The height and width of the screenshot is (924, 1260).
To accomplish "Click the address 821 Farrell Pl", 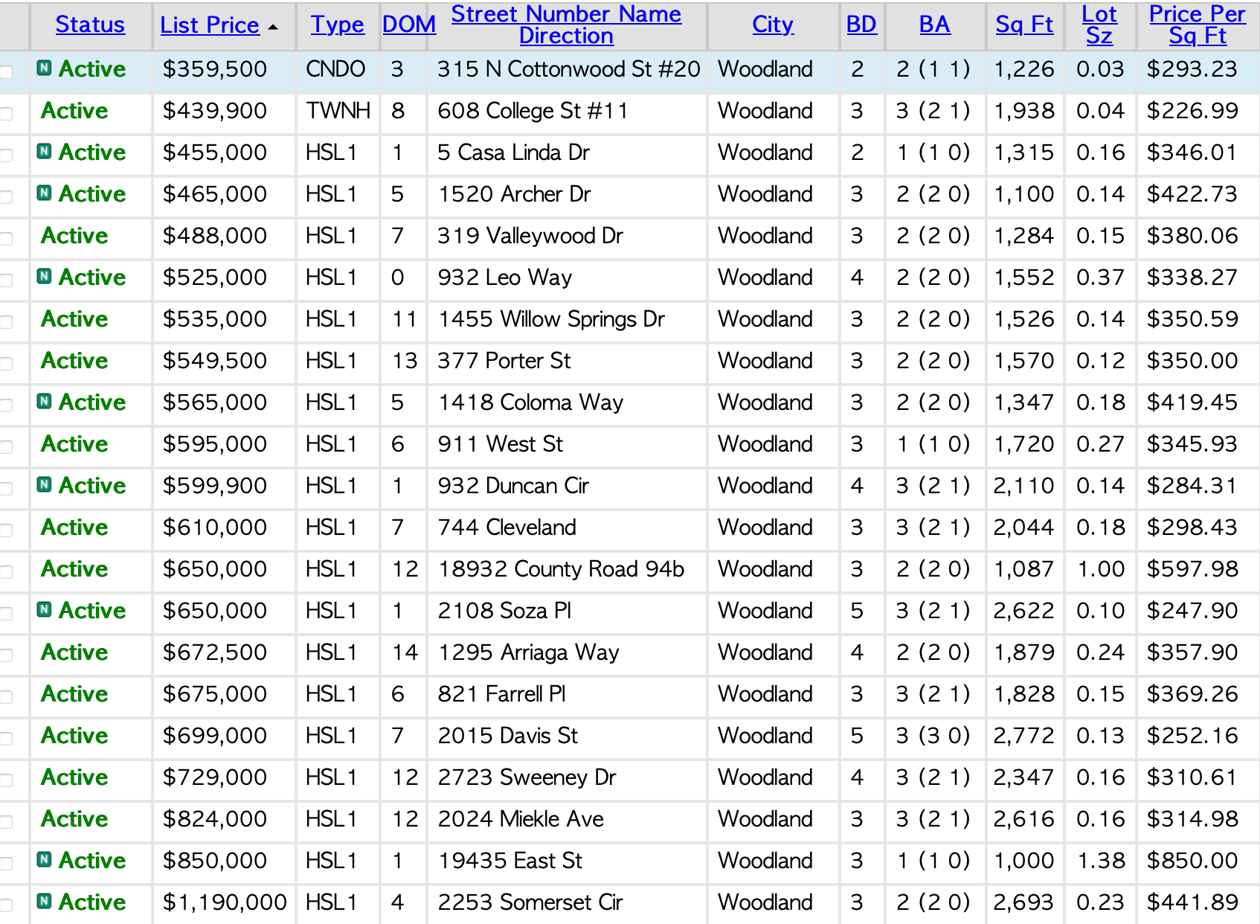I will 502,694.
